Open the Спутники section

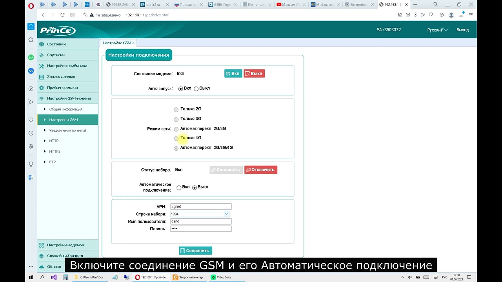click(x=67, y=55)
